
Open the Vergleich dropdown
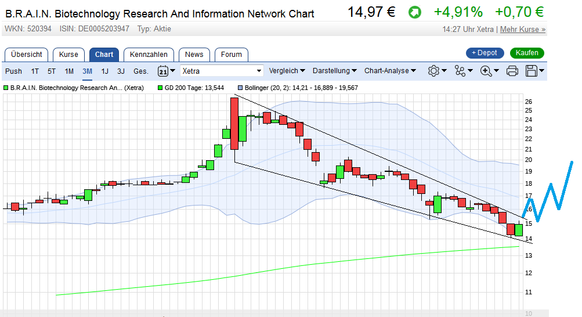click(x=287, y=71)
